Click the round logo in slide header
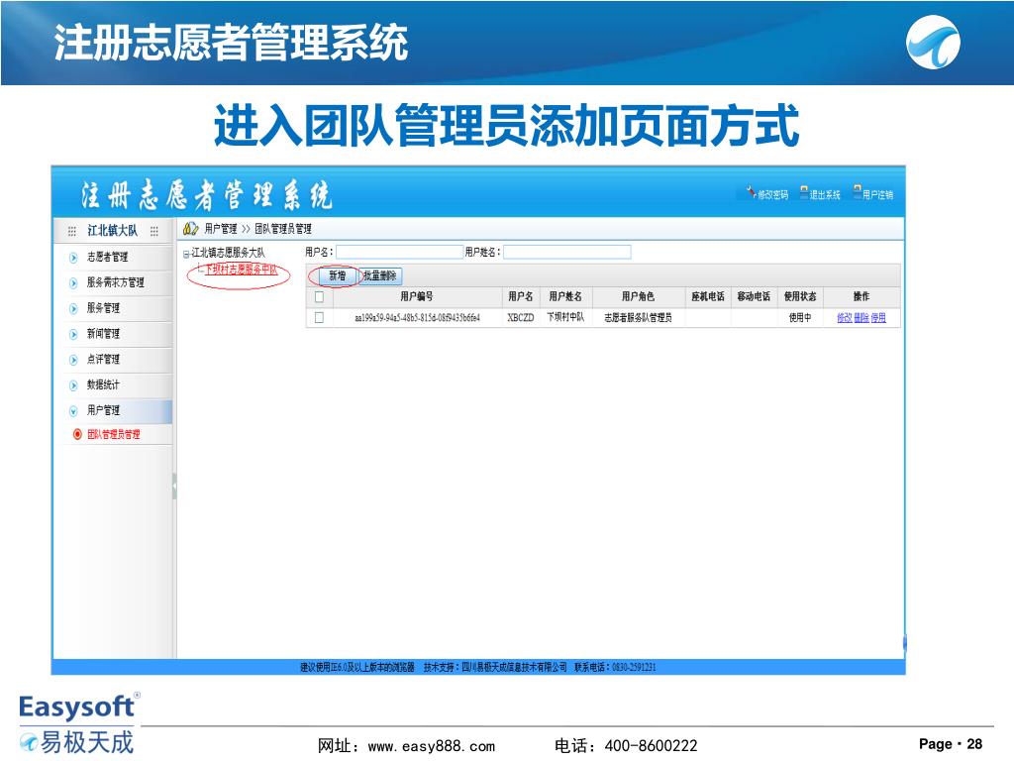 click(x=933, y=42)
